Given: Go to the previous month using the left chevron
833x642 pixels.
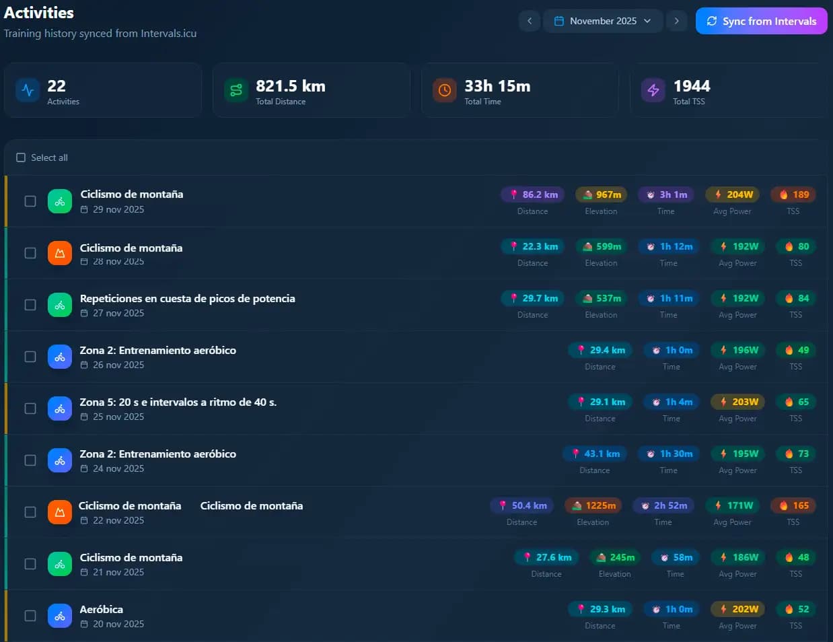Looking at the screenshot, I should [530, 21].
